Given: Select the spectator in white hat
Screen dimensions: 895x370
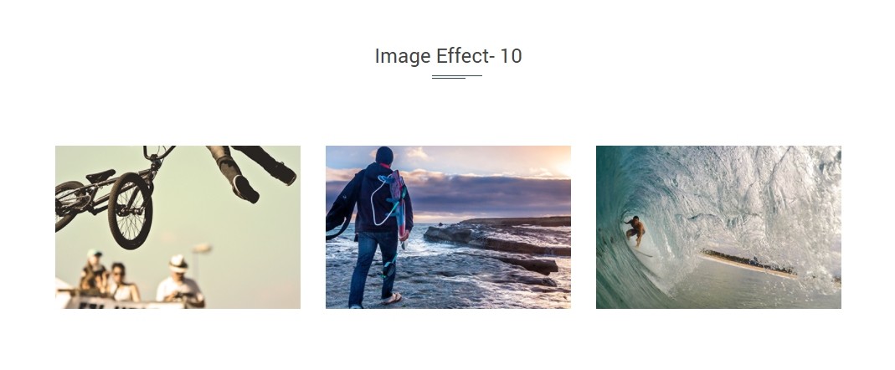Looking at the screenshot, I should click(180, 281).
